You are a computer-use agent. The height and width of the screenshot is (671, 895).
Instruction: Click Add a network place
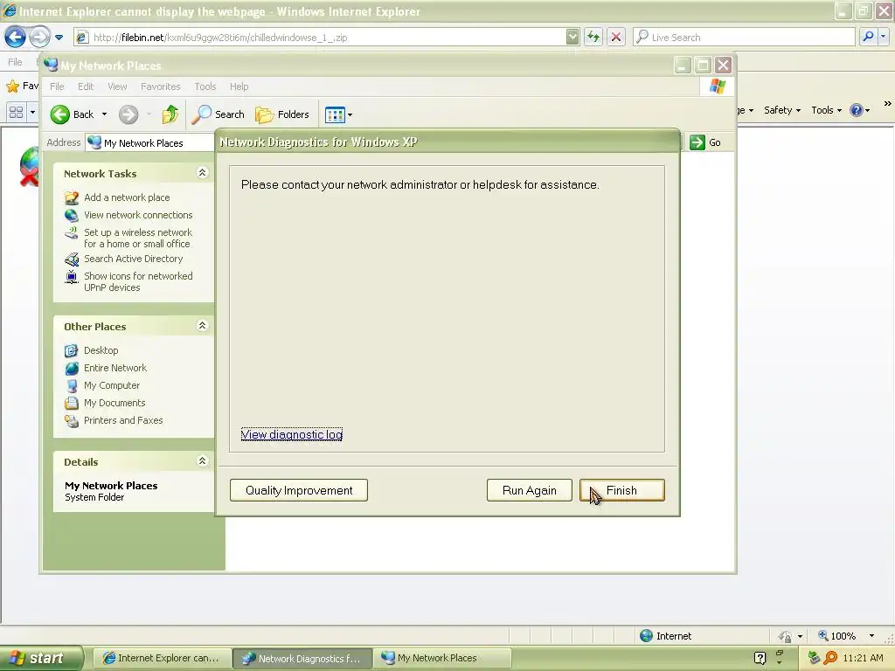point(127,197)
